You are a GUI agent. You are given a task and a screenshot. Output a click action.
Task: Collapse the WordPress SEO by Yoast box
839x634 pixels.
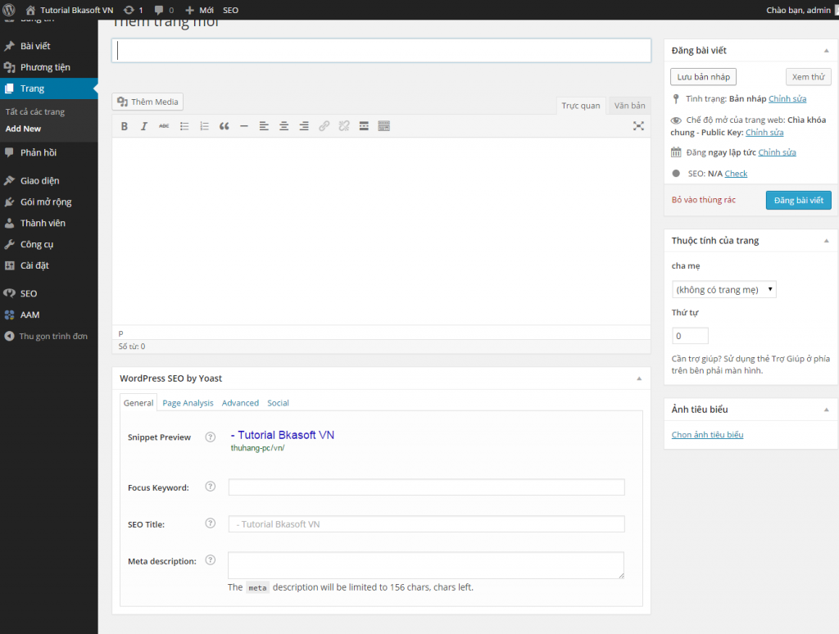[639, 378]
